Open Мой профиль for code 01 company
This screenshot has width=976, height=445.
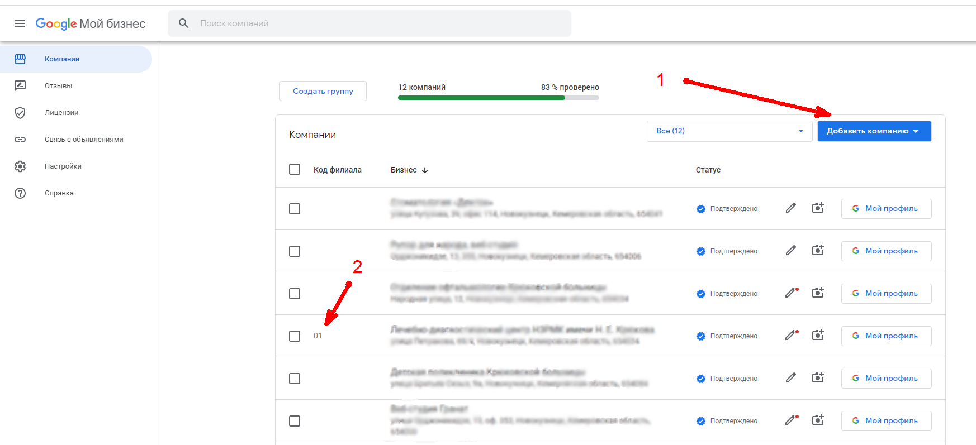click(886, 336)
